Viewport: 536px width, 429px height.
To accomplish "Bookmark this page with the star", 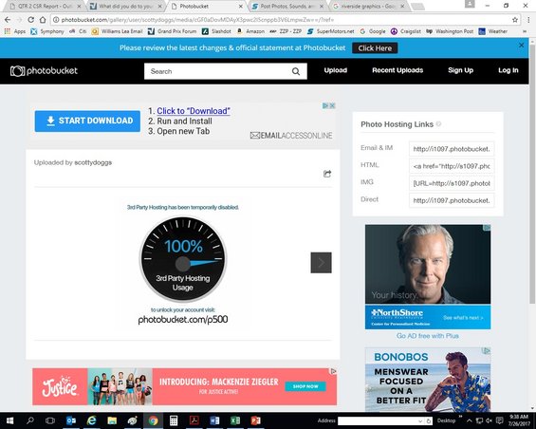I will (515, 20).
